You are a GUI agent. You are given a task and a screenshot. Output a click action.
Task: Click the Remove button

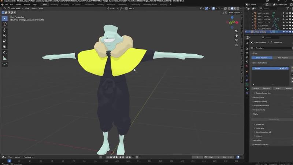(266, 88)
